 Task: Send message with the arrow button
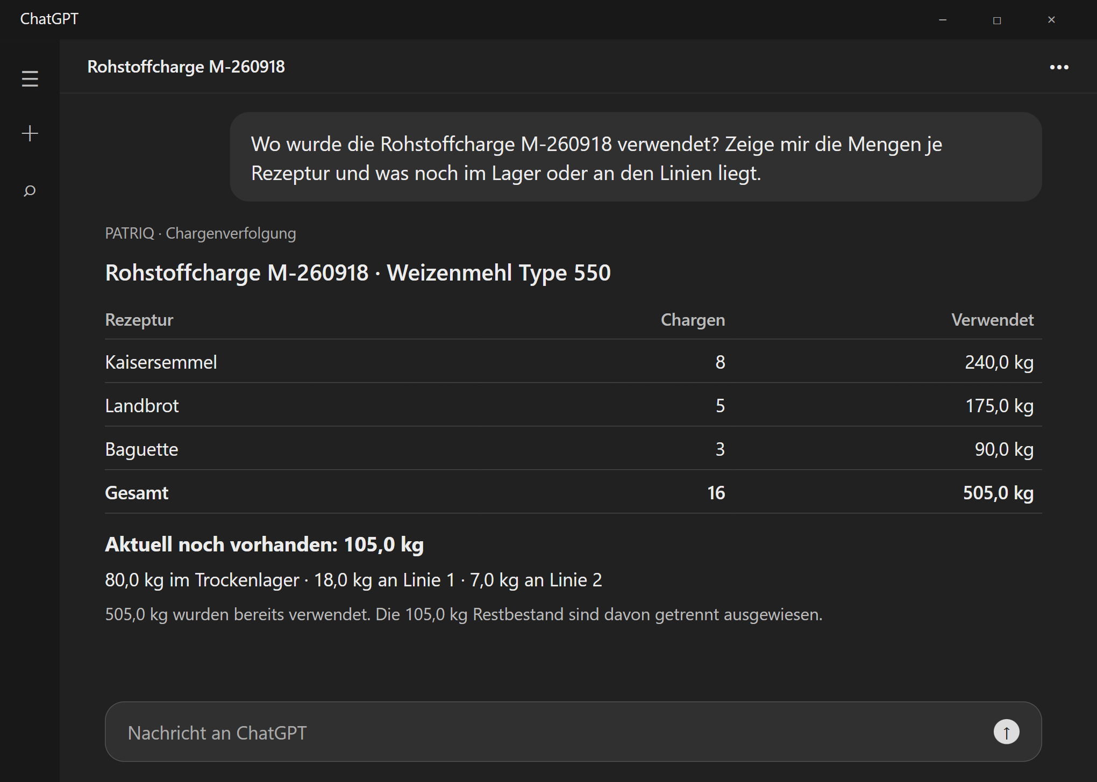pos(1006,731)
